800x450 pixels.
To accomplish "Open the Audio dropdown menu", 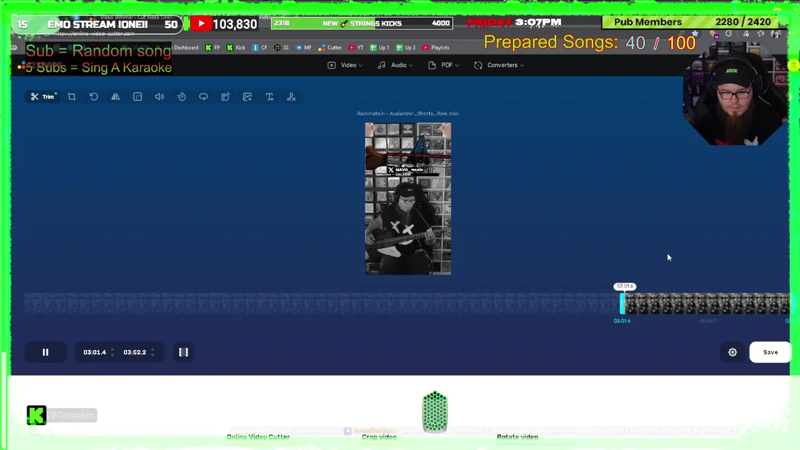I will point(395,65).
